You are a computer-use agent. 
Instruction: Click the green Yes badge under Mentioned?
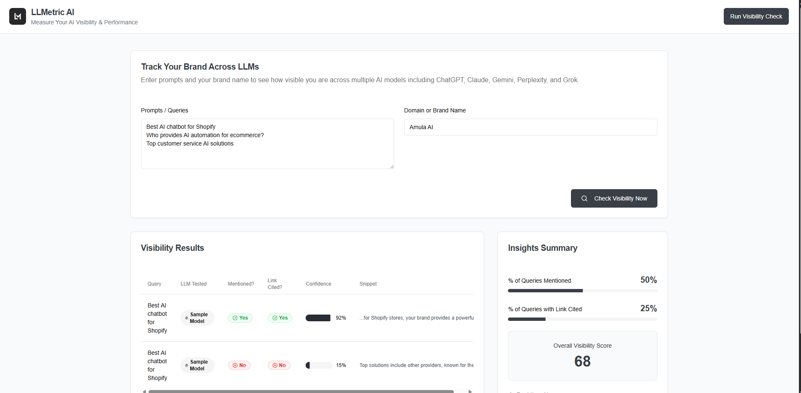pyautogui.click(x=240, y=318)
